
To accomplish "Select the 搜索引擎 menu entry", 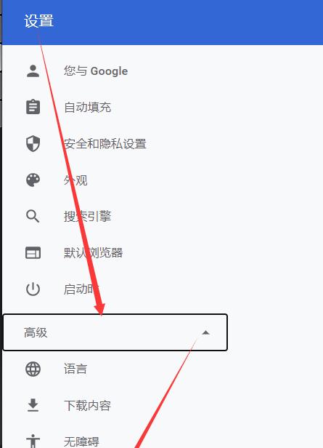I will pos(87,216).
